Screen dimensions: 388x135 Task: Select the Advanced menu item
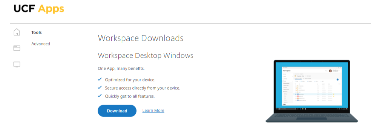[41, 44]
